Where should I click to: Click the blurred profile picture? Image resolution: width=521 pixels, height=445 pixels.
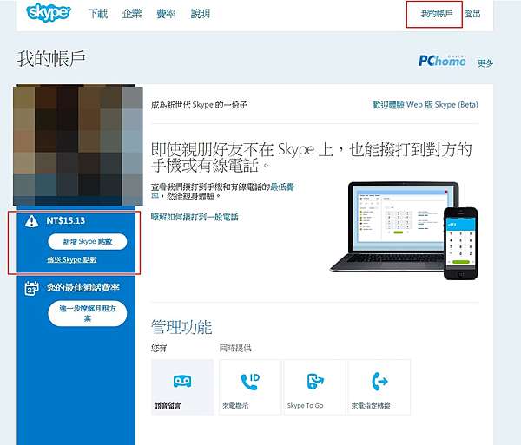pos(78,145)
